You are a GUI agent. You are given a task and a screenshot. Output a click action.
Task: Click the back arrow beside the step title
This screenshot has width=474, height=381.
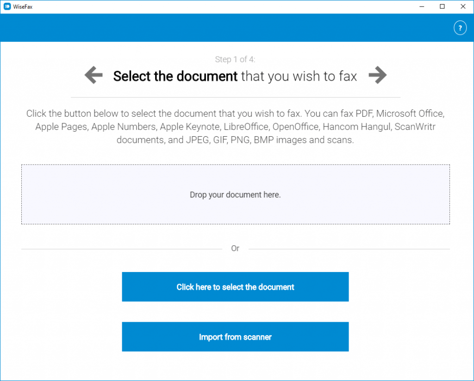[x=93, y=75]
